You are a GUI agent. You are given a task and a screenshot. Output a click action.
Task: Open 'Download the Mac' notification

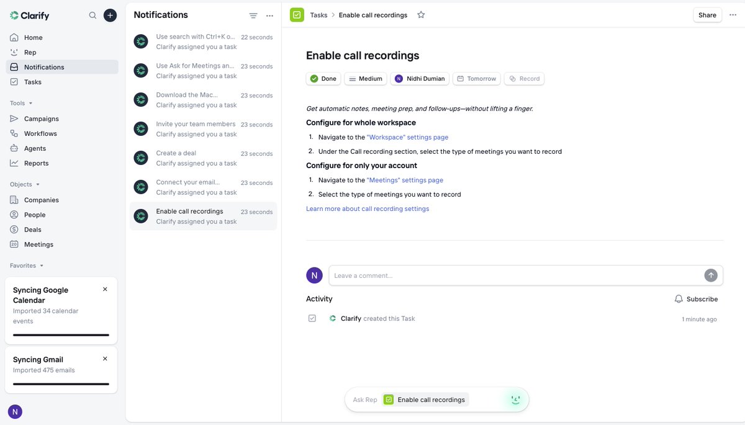(x=204, y=100)
